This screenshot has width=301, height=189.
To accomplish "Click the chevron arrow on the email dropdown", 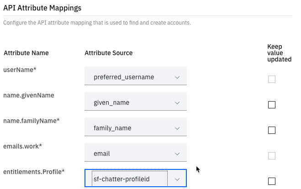I will click(177, 154).
